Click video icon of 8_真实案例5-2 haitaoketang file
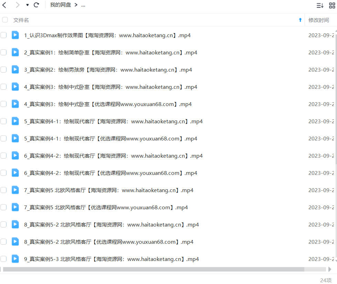The height and width of the screenshot is (284, 337). 15,224
